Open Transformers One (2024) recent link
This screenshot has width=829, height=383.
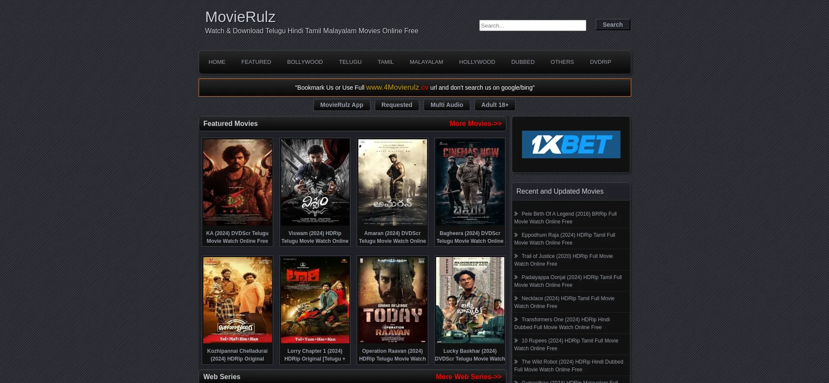click(x=562, y=323)
